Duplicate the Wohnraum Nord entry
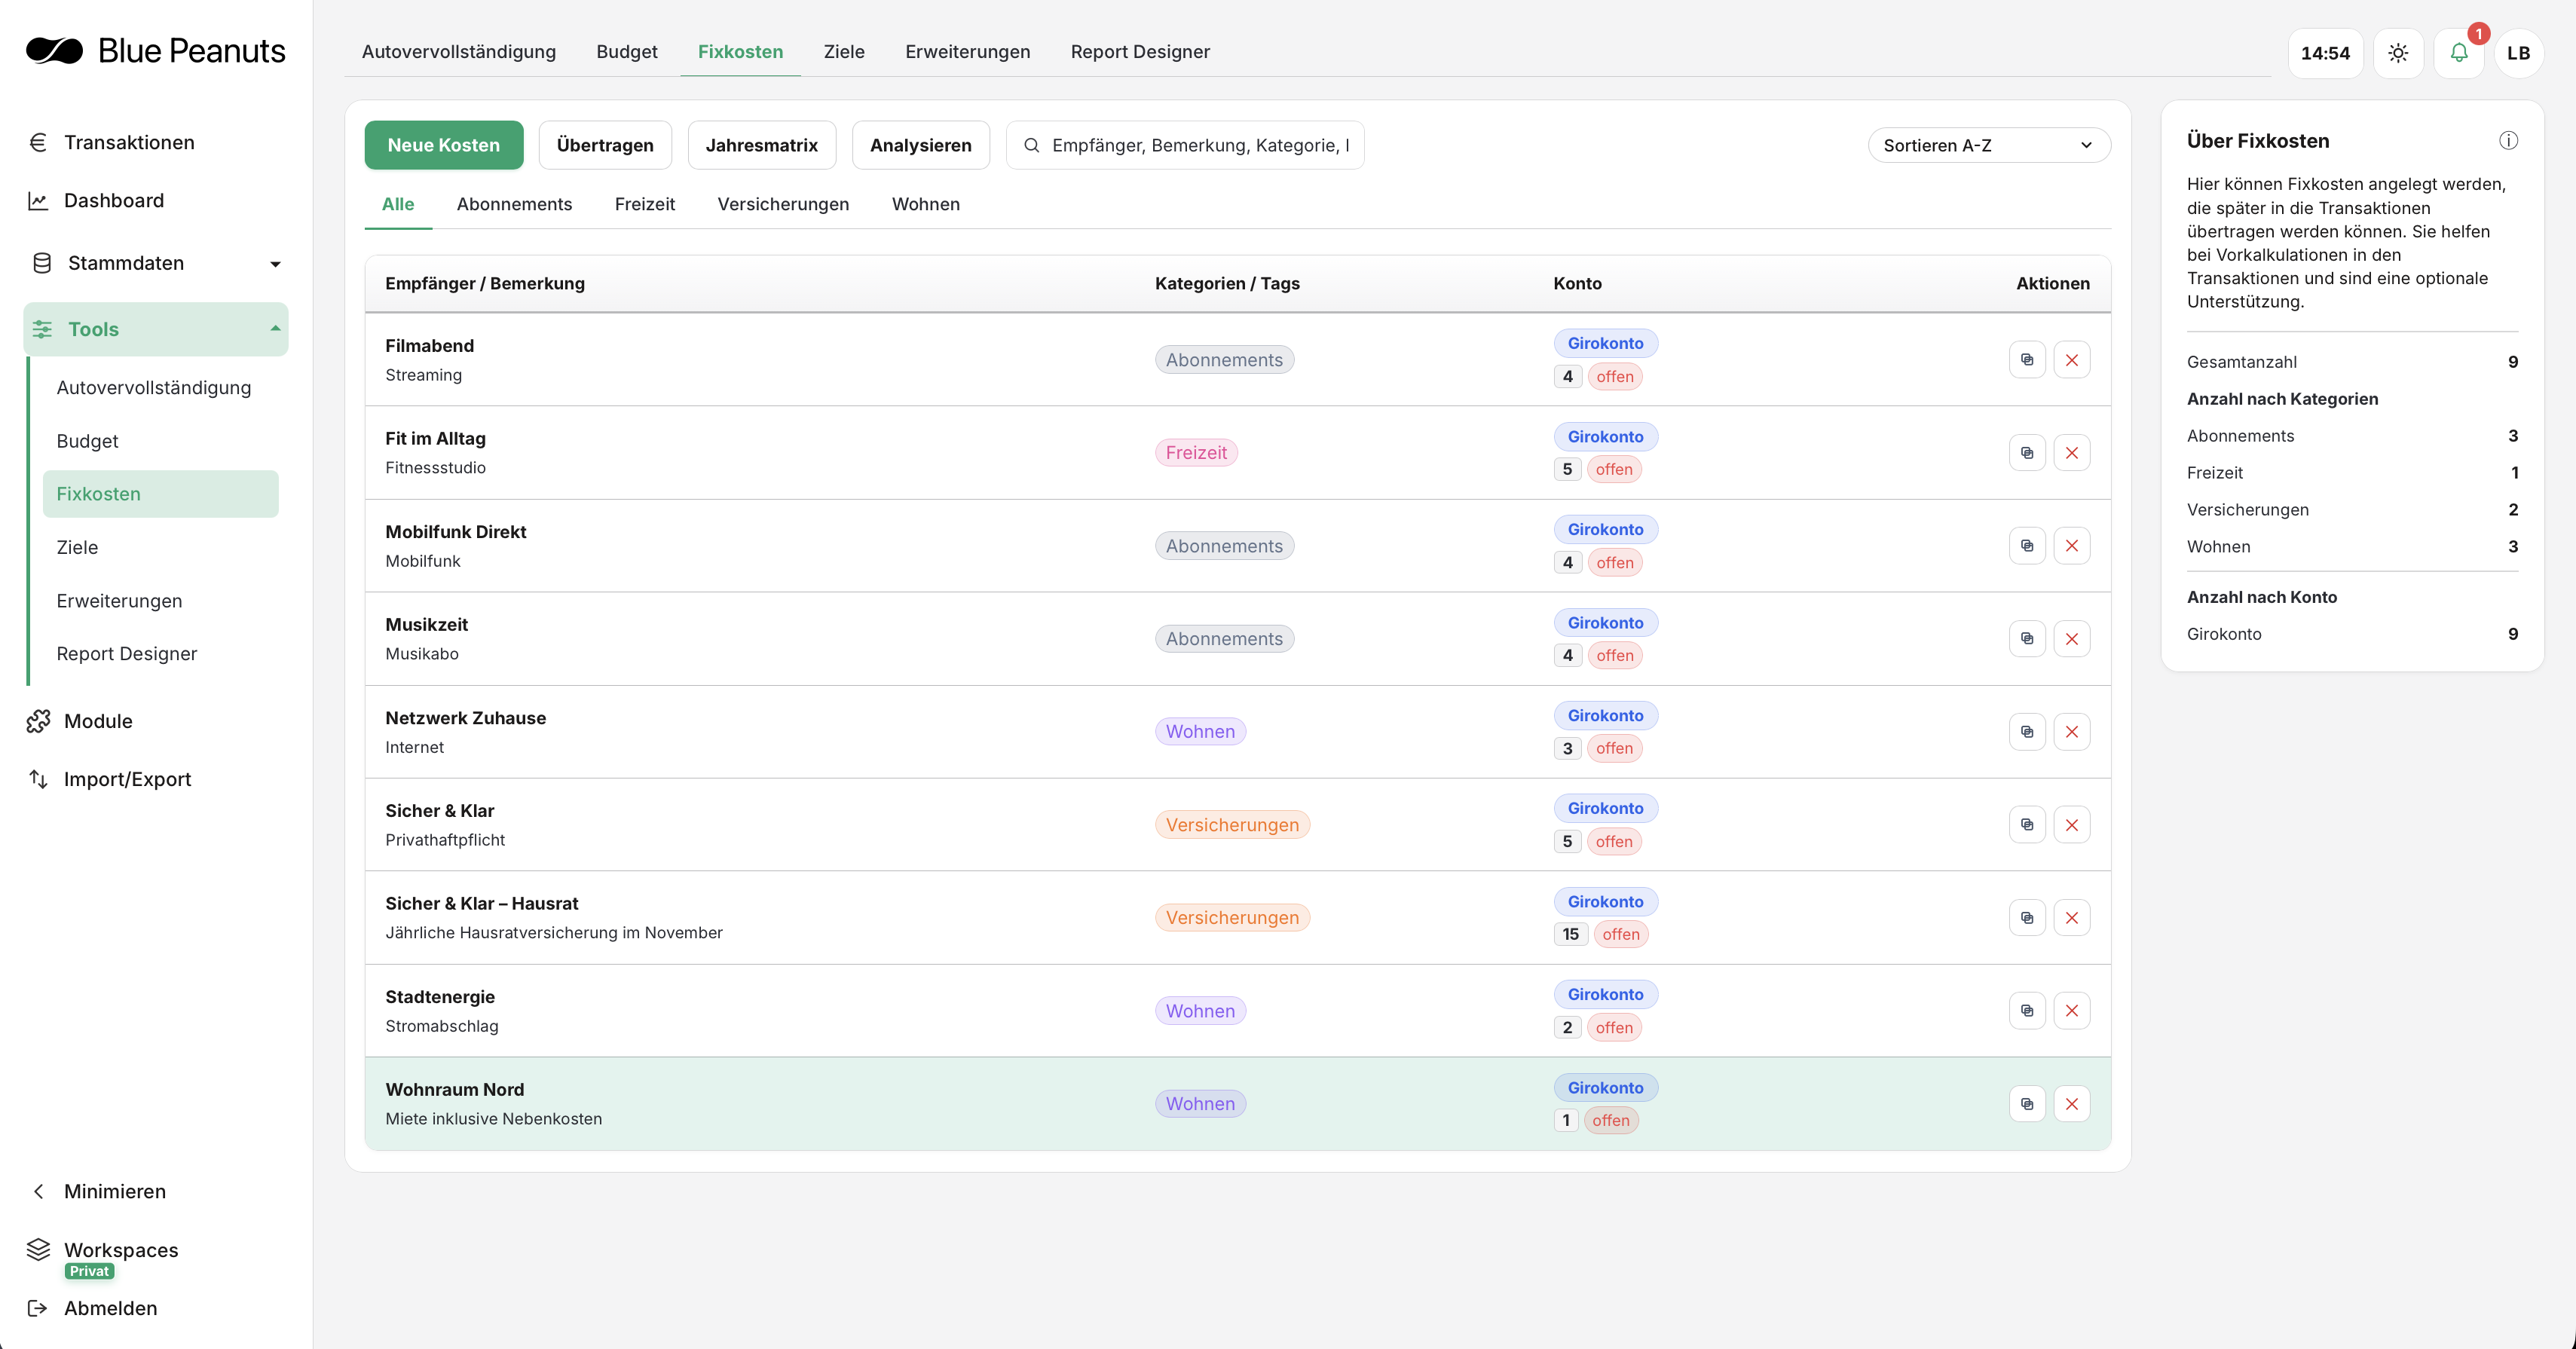Image resolution: width=2576 pixels, height=1349 pixels. coord(2027,1104)
